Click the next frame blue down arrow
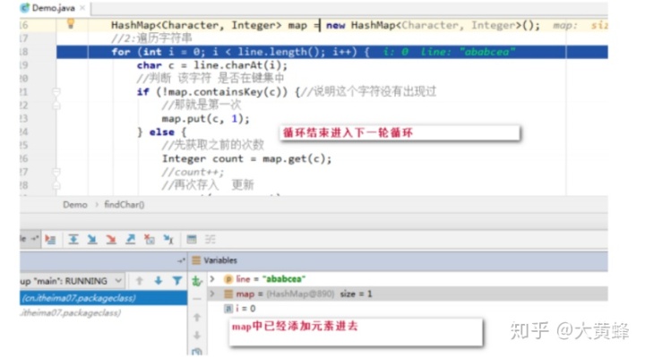This screenshot has height=357, width=645. [x=159, y=281]
